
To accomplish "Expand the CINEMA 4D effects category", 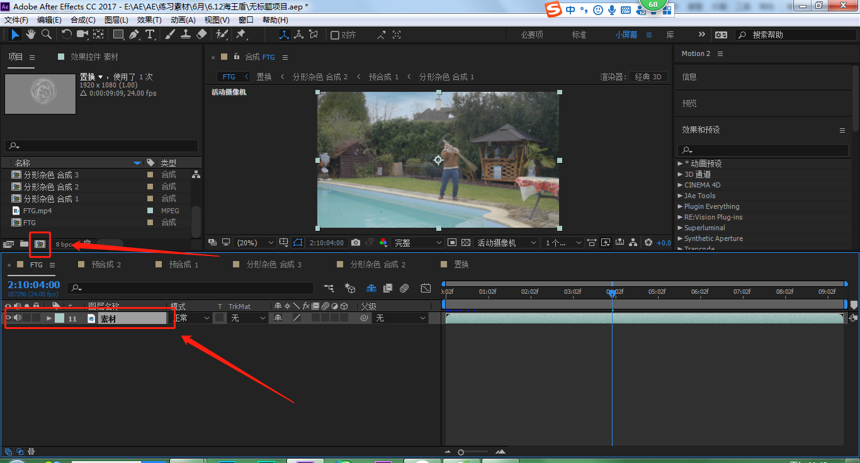I will pos(680,185).
